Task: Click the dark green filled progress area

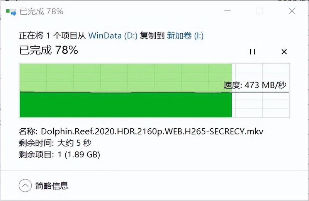Action: pos(126,105)
